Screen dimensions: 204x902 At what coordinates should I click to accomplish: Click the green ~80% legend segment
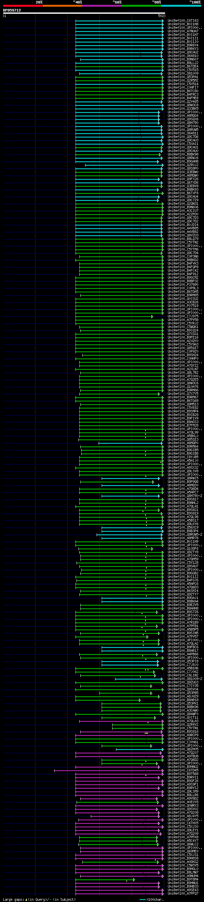(x=142, y=6)
